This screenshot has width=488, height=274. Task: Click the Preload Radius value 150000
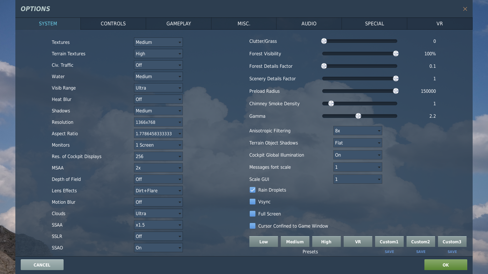(x=428, y=91)
